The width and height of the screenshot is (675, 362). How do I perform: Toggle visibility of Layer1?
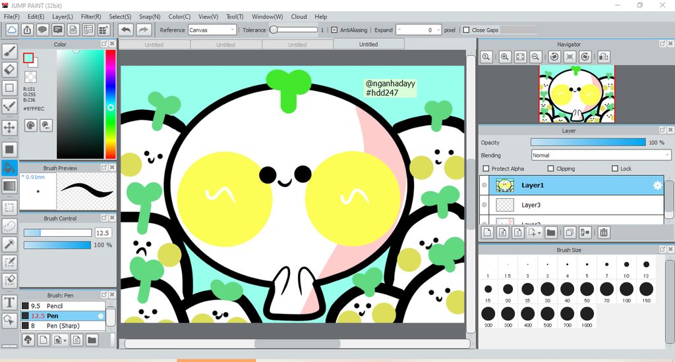pos(484,186)
